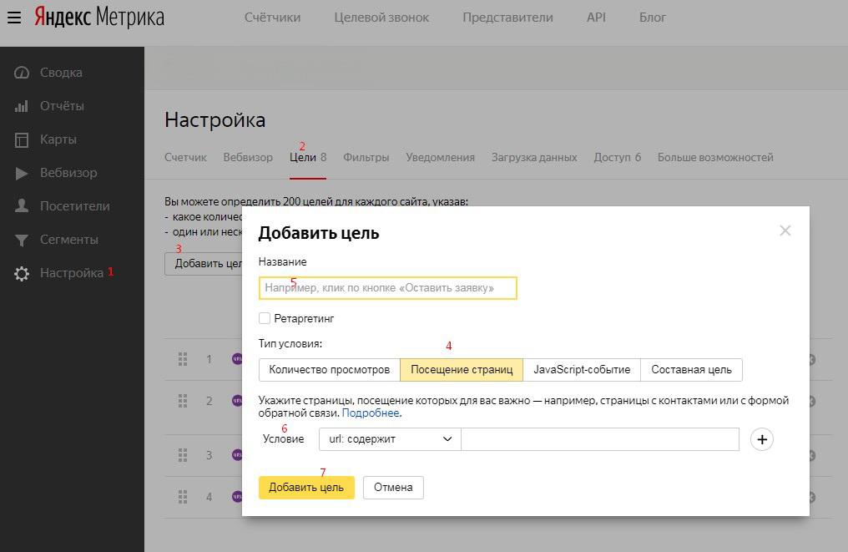Close the Добавить цель dialog

tap(785, 230)
